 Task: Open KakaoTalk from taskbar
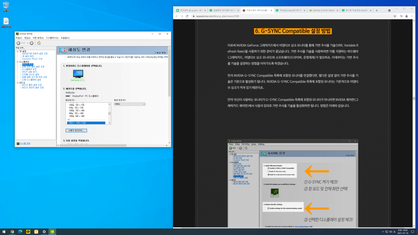(x=28, y=231)
